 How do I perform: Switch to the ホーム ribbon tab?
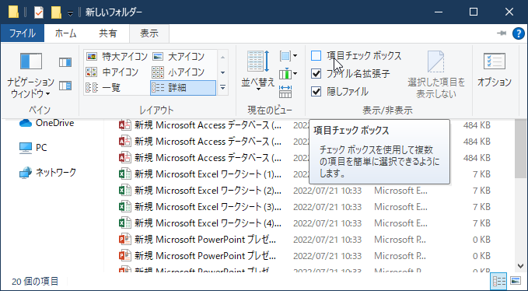65,33
